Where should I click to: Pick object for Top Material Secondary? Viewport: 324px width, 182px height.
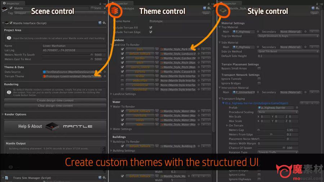pos(305,32)
